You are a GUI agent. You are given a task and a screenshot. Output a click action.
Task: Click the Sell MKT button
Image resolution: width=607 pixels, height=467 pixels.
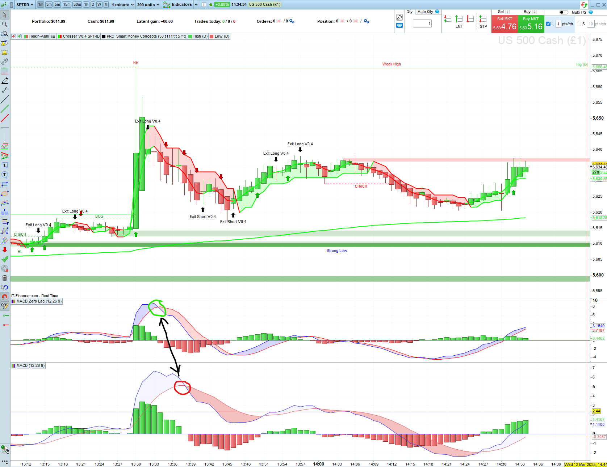505,24
